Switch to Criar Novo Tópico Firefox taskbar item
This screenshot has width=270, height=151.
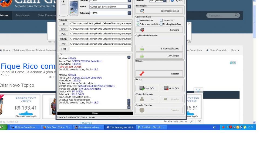[57, 127]
